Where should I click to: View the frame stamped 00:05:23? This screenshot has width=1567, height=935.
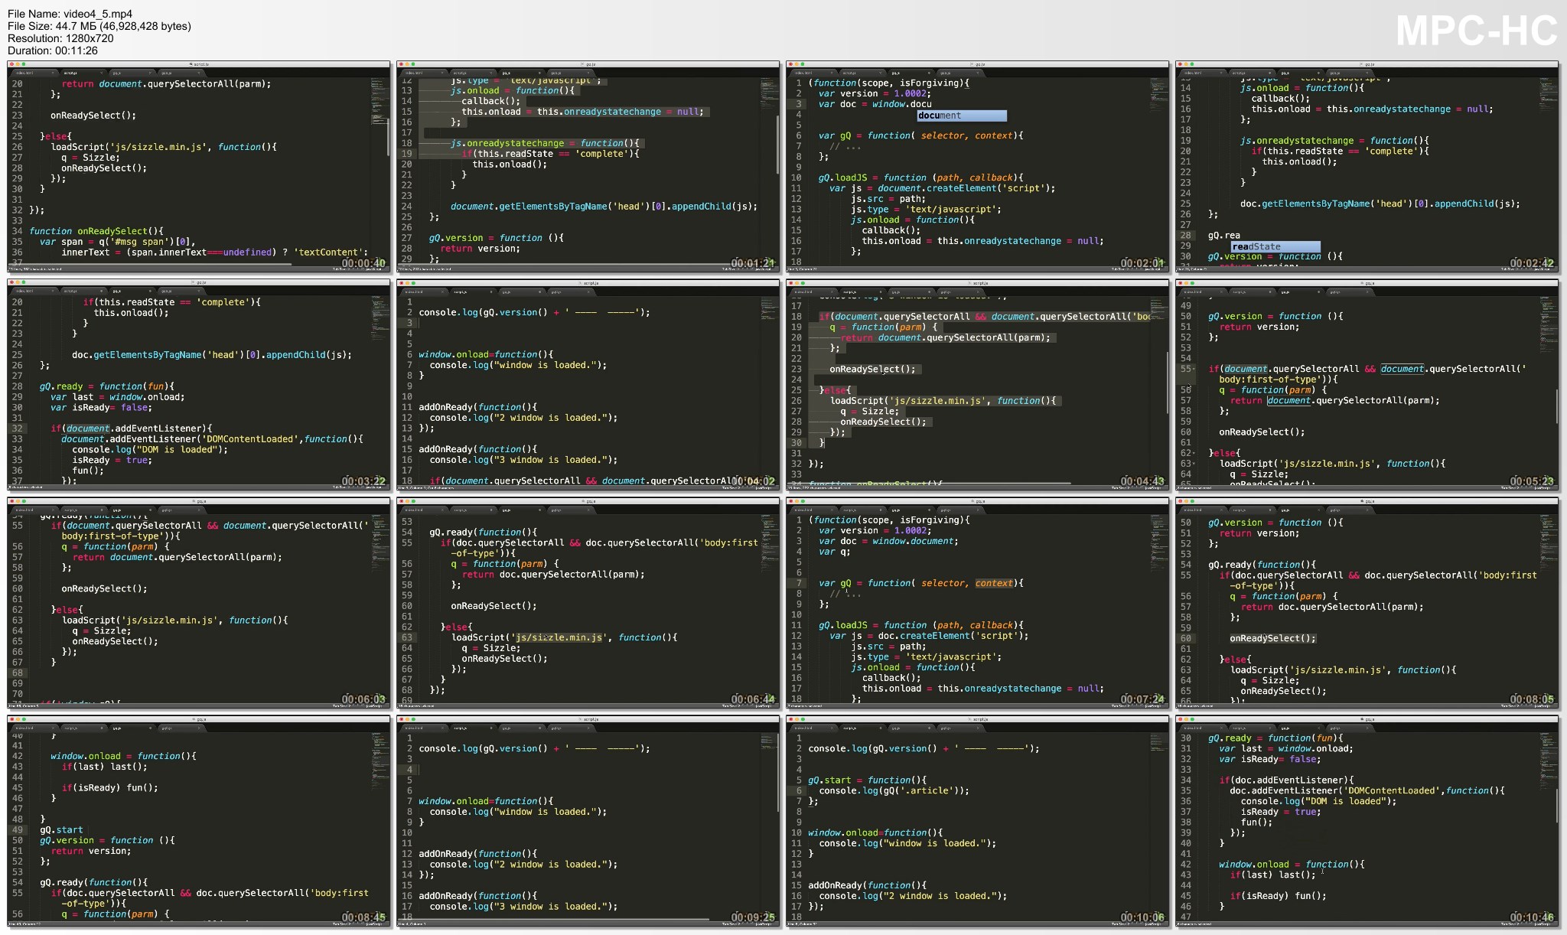tap(1367, 385)
